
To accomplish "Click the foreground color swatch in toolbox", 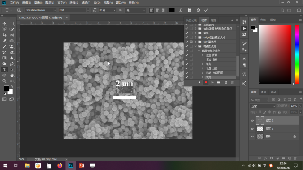I will [x=6, y=88].
